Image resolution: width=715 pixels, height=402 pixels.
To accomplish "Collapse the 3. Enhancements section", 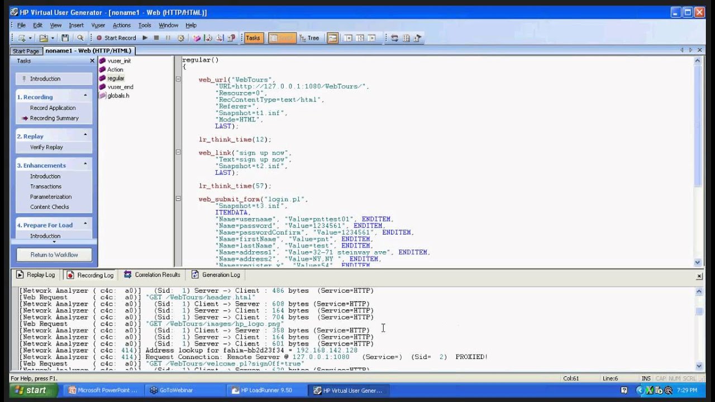I will [x=85, y=164].
